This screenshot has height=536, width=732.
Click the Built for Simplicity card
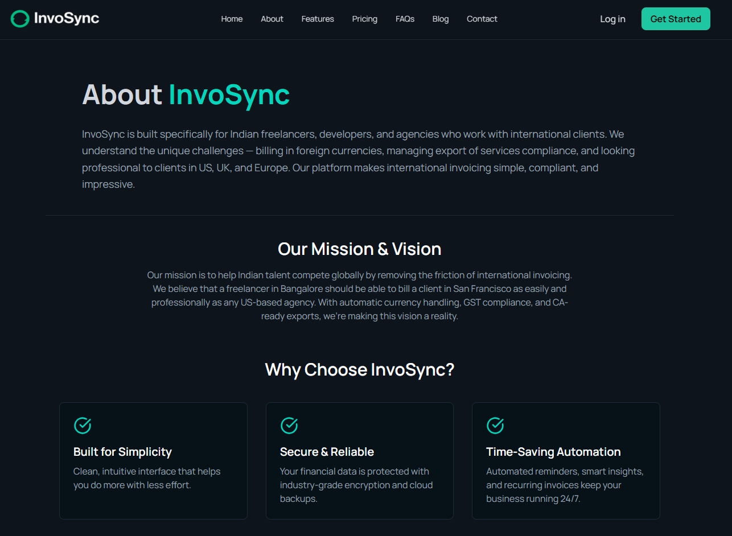153,461
